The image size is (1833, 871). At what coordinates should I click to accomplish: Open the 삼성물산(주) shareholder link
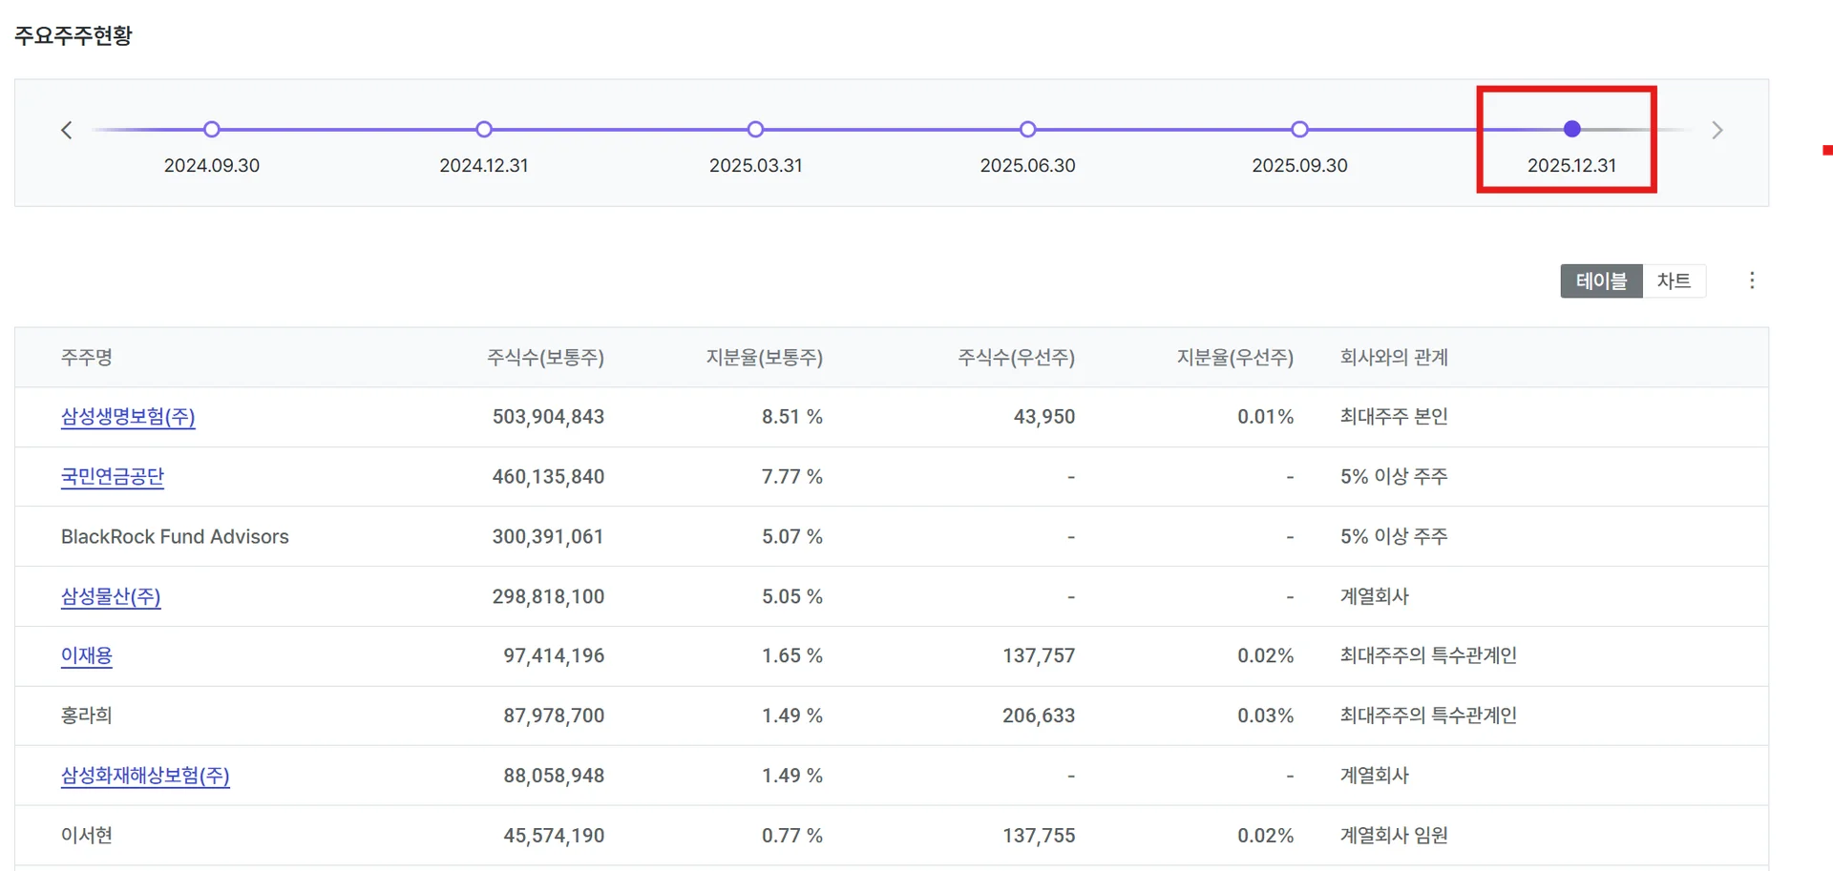(111, 597)
